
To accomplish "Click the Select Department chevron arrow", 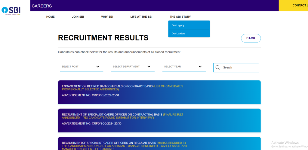I will (x=149, y=67).
